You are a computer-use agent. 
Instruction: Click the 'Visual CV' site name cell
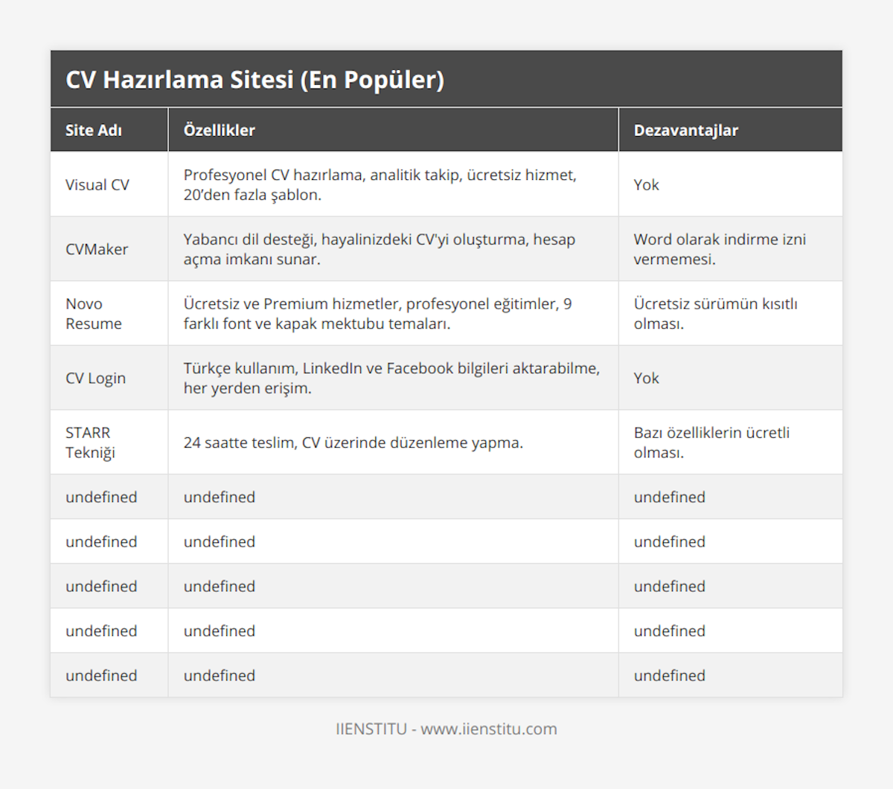point(97,184)
